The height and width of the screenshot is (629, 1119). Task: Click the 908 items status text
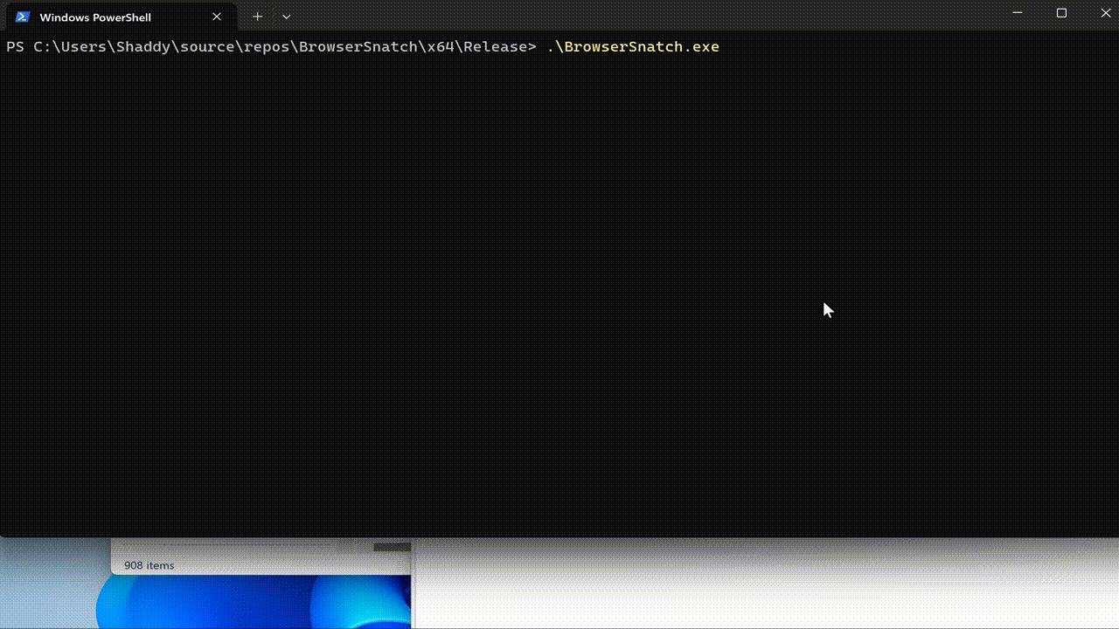(x=149, y=565)
